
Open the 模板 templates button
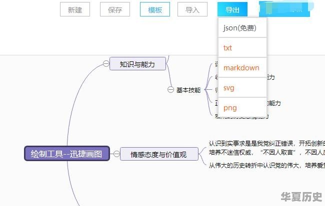(x=155, y=9)
